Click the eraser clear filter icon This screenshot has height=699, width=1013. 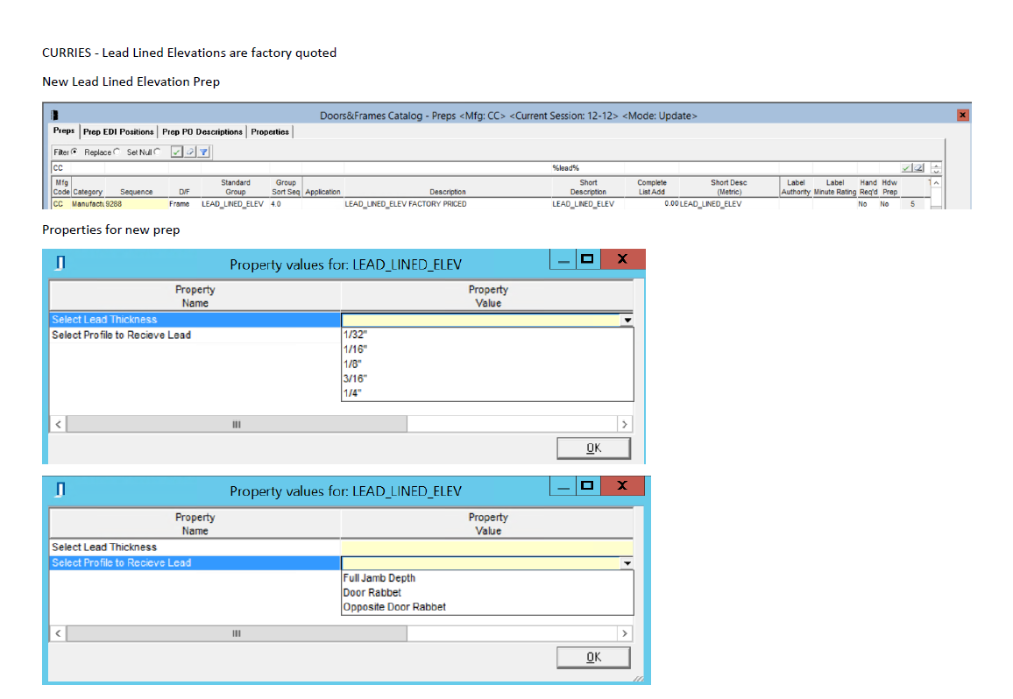click(x=189, y=152)
